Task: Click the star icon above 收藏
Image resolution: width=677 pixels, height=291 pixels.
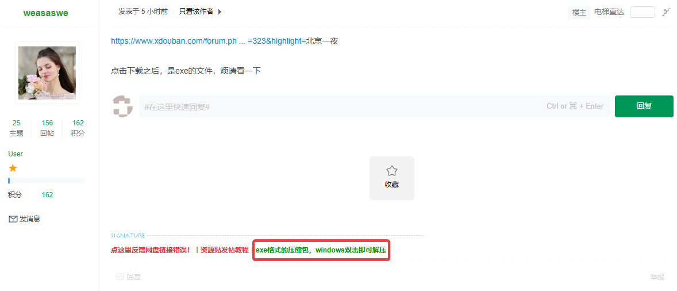Action: pyautogui.click(x=391, y=171)
